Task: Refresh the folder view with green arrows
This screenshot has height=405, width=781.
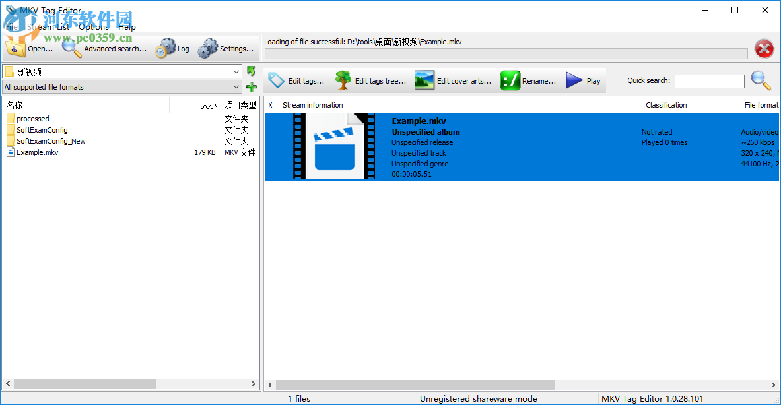Action: [251, 71]
